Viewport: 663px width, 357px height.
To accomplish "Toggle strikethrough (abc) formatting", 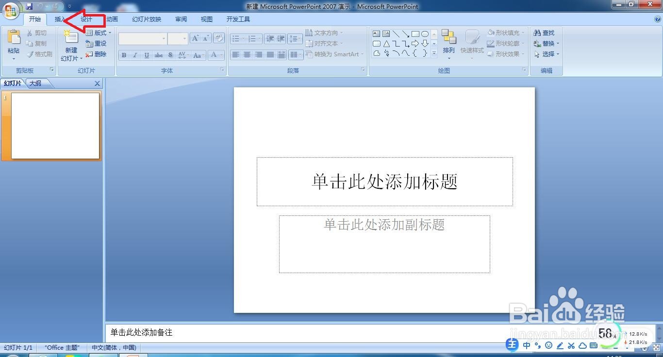I will [x=159, y=55].
